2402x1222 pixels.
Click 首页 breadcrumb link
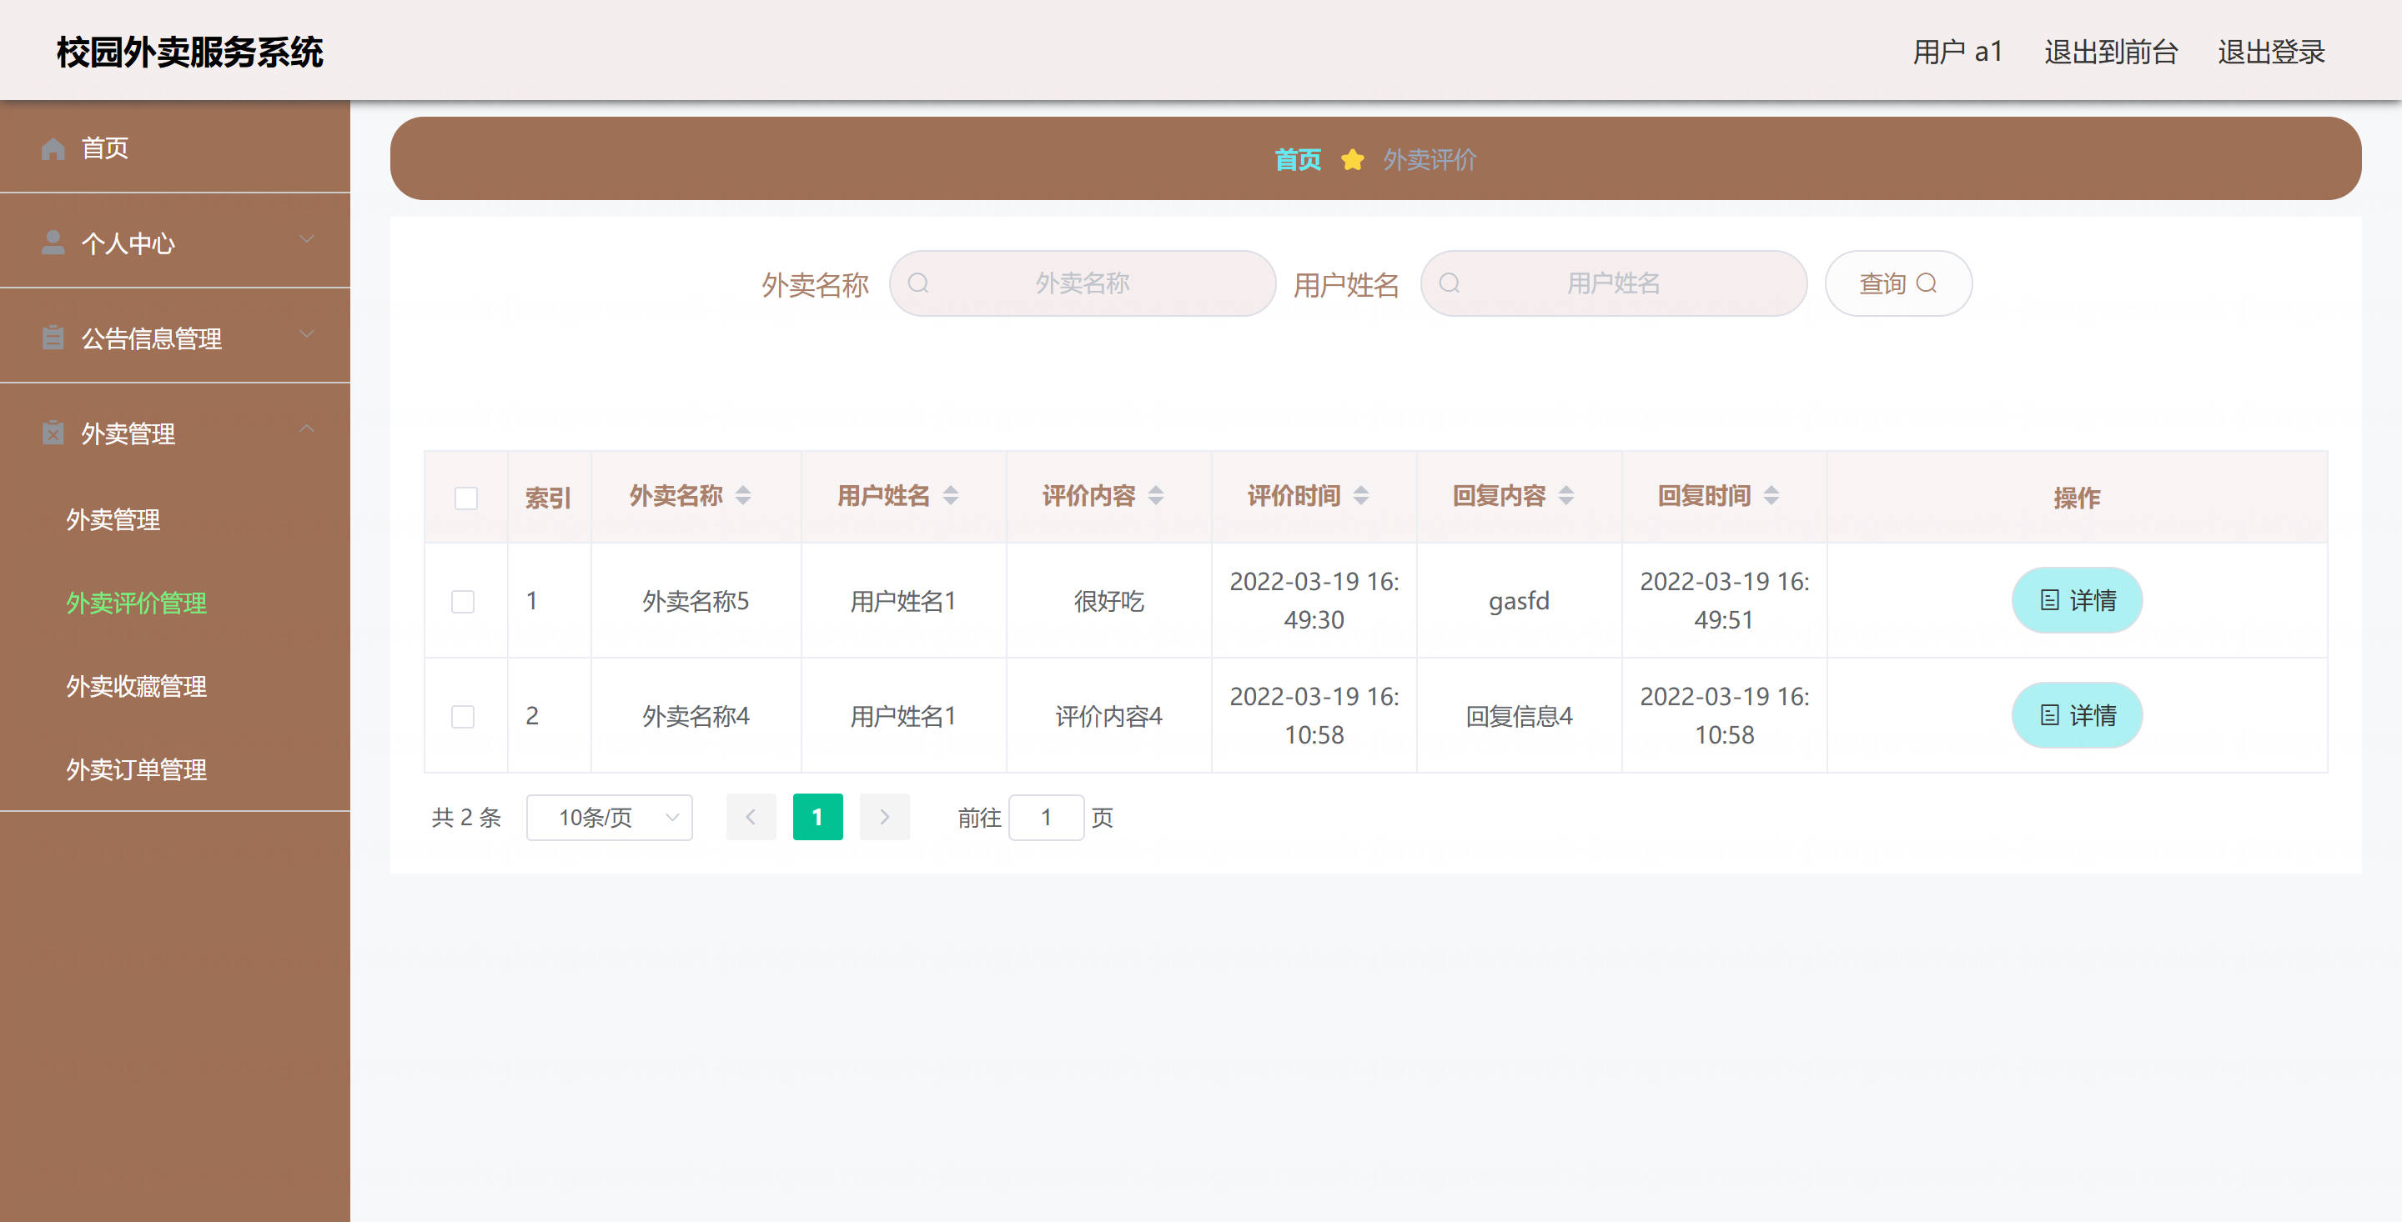point(1298,160)
